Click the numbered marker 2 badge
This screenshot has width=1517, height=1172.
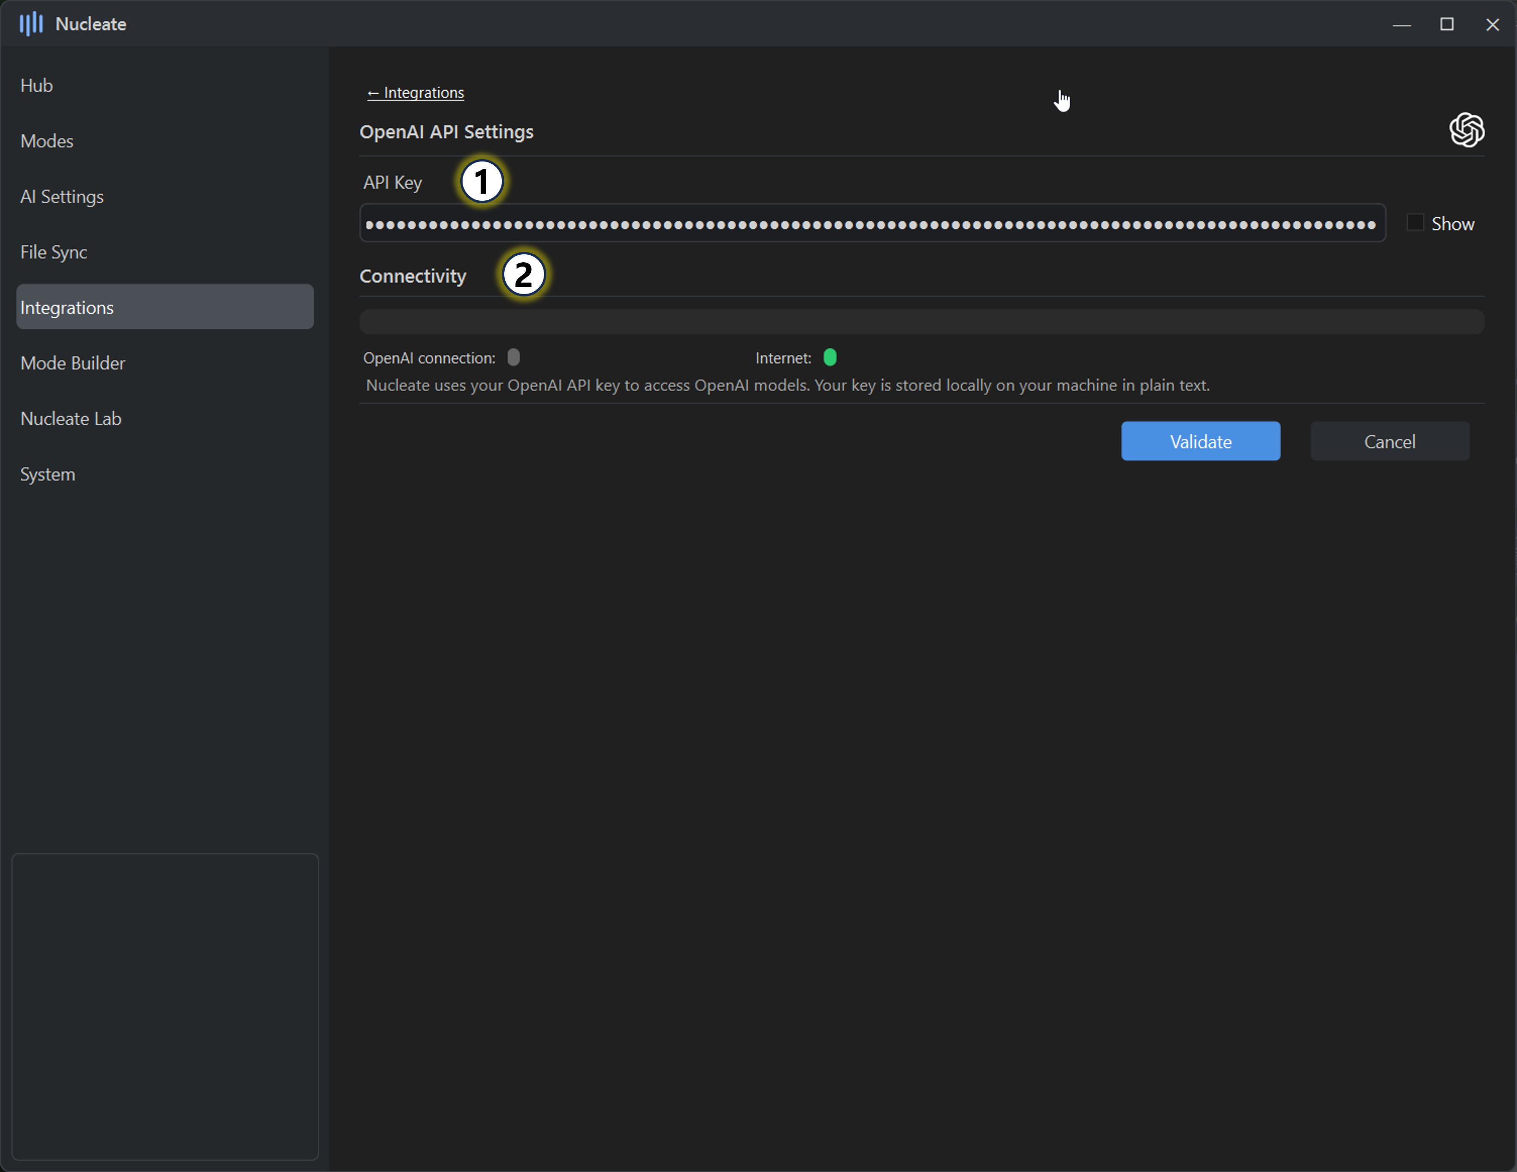(523, 274)
